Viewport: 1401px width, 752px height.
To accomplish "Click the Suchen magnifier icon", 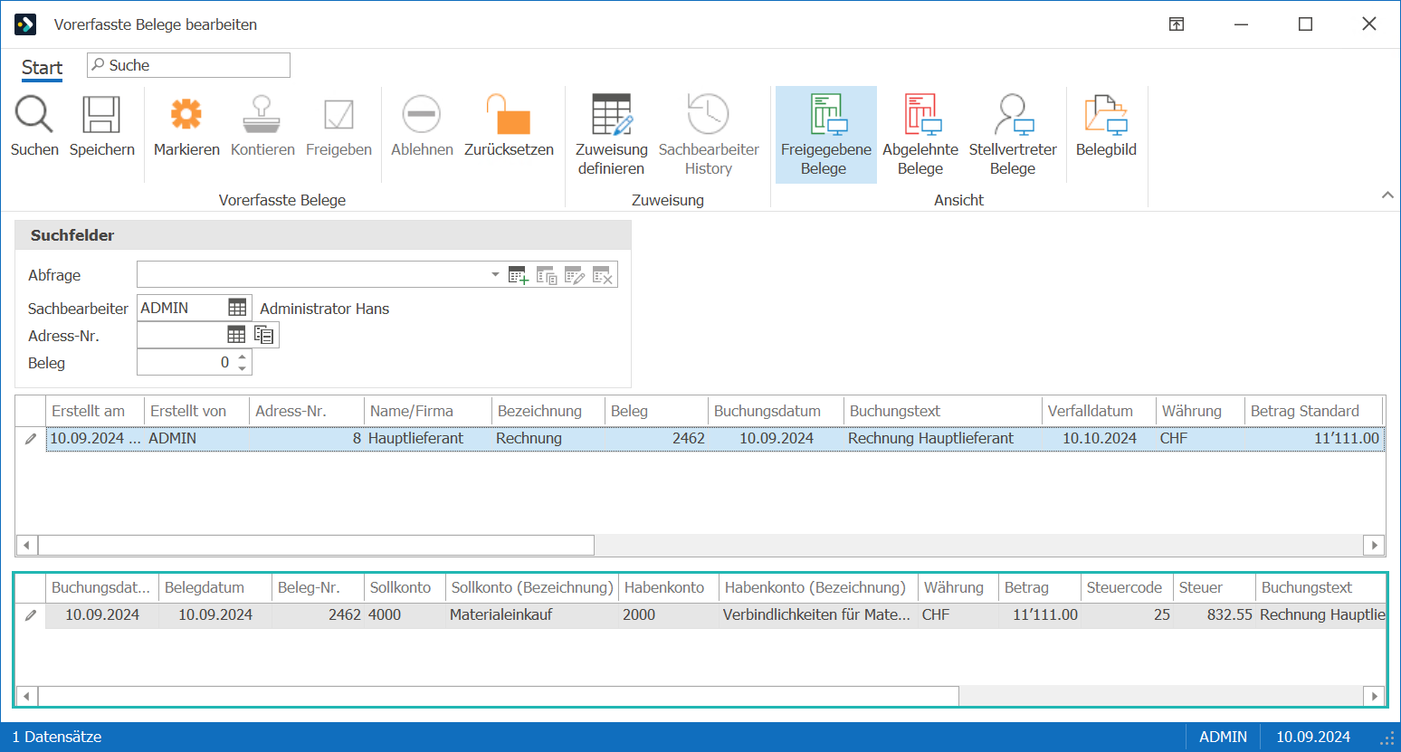I will point(34,115).
